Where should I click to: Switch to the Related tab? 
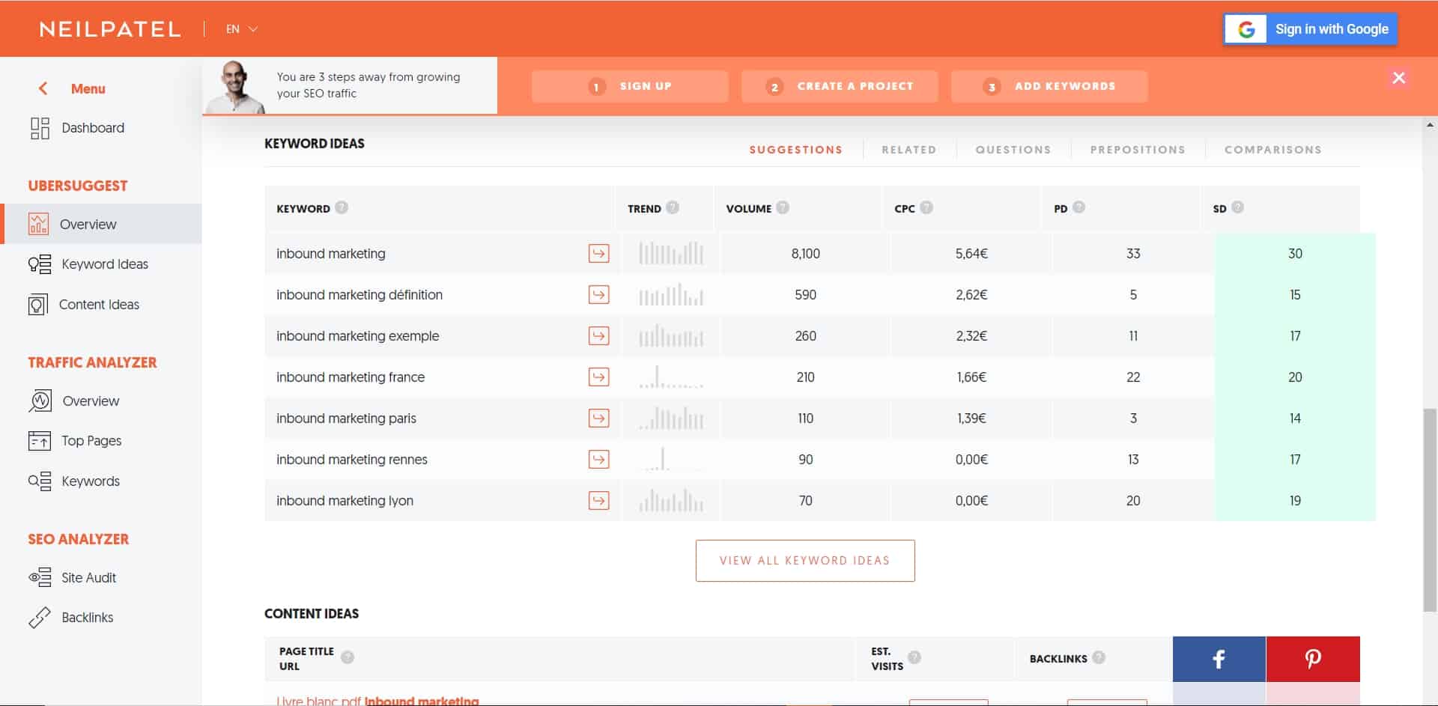pos(908,150)
